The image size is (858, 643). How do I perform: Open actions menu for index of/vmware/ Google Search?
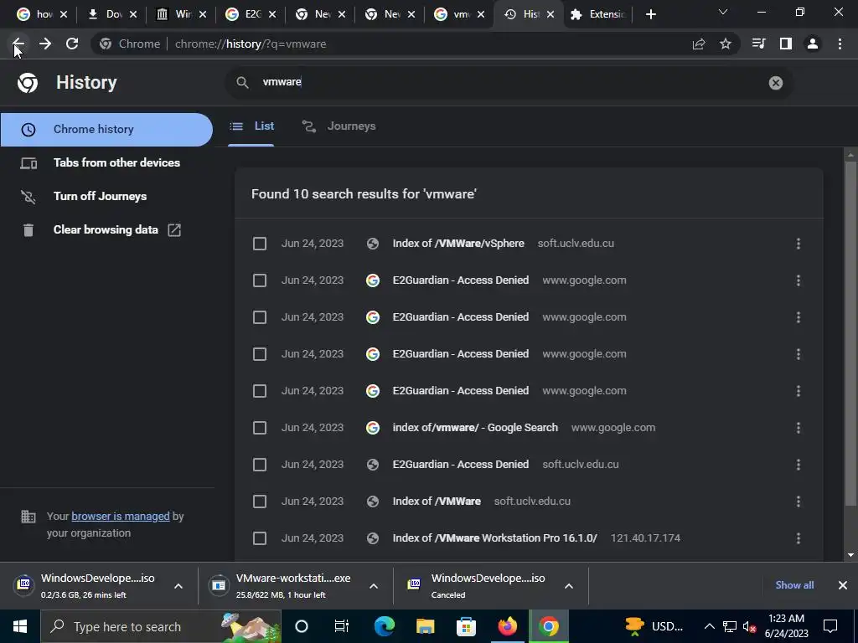click(798, 428)
